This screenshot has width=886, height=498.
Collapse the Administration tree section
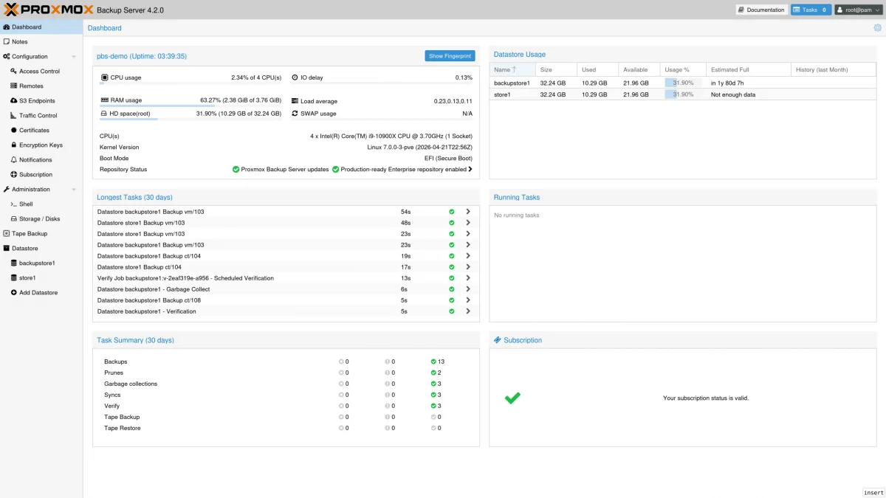pyautogui.click(x=74, y=190)
